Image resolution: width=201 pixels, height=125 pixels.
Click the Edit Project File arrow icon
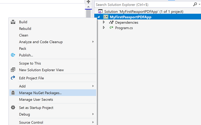(x=13, y=78)
